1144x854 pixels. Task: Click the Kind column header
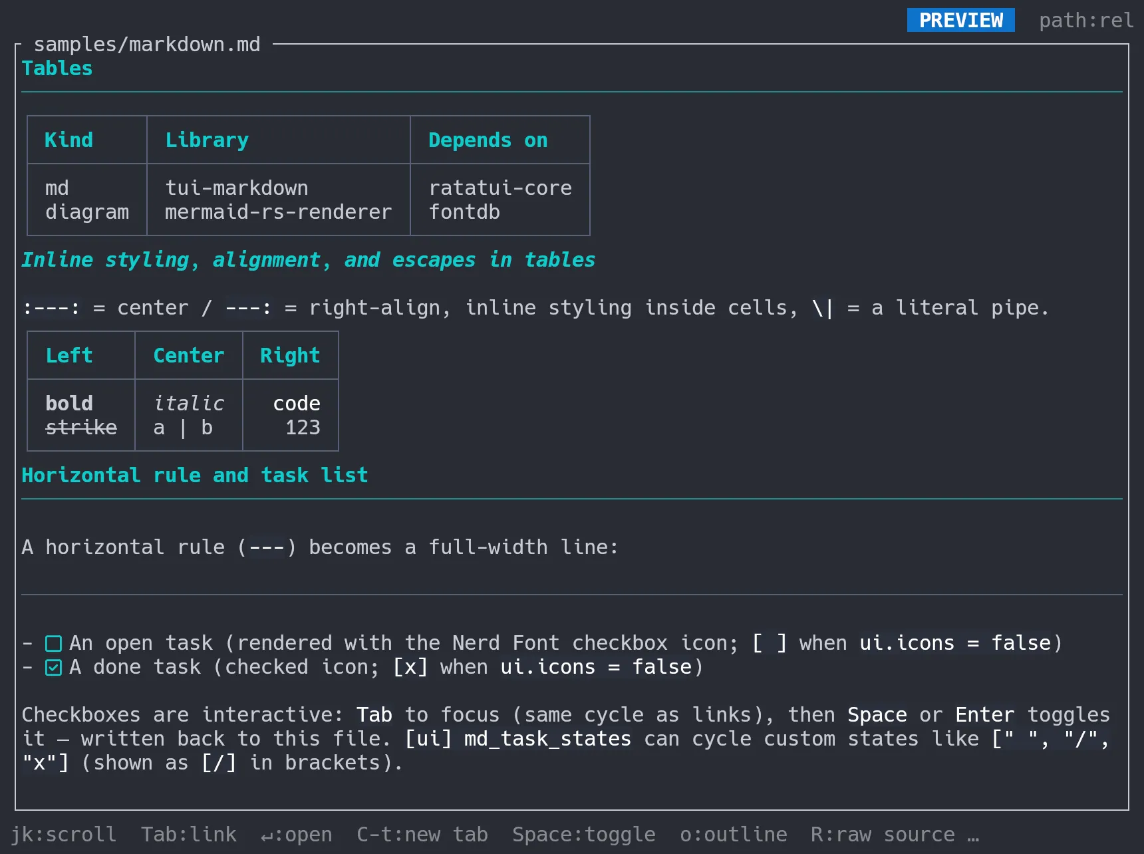coord(69,140)
